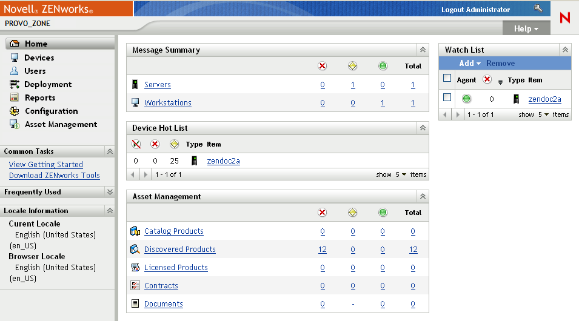Click Device Hot List non-compliant header icon

136,144
